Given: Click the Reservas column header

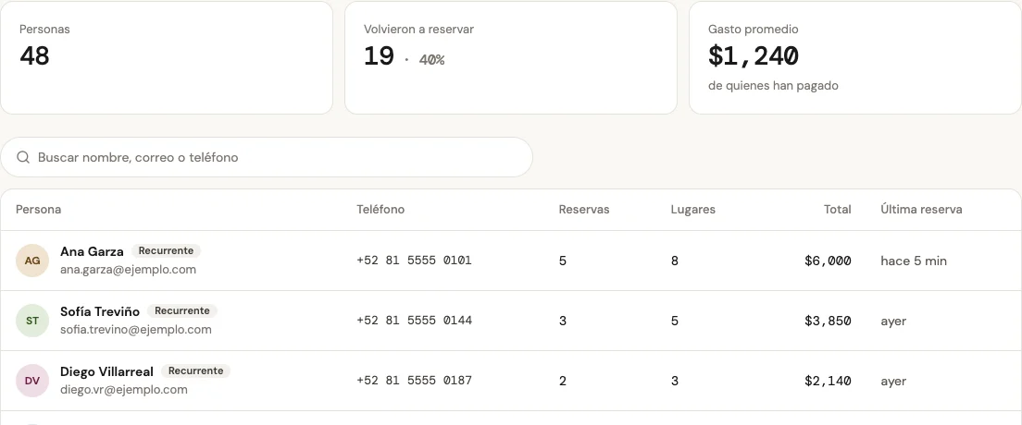Looking at the screenshot, I should click(584, 210).
